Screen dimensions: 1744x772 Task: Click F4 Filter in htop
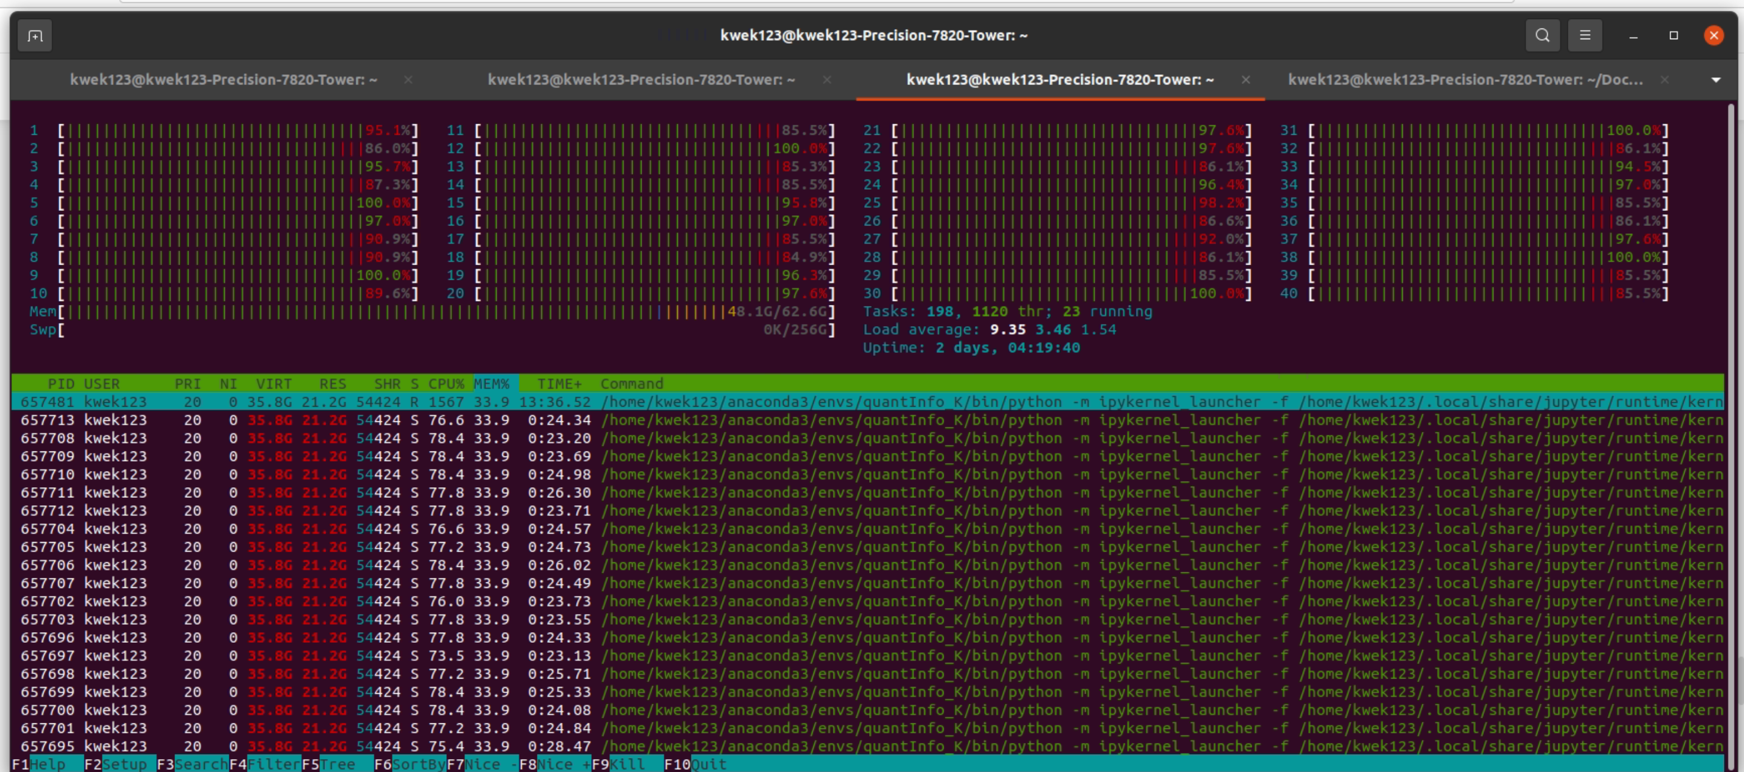click(265, 764)
